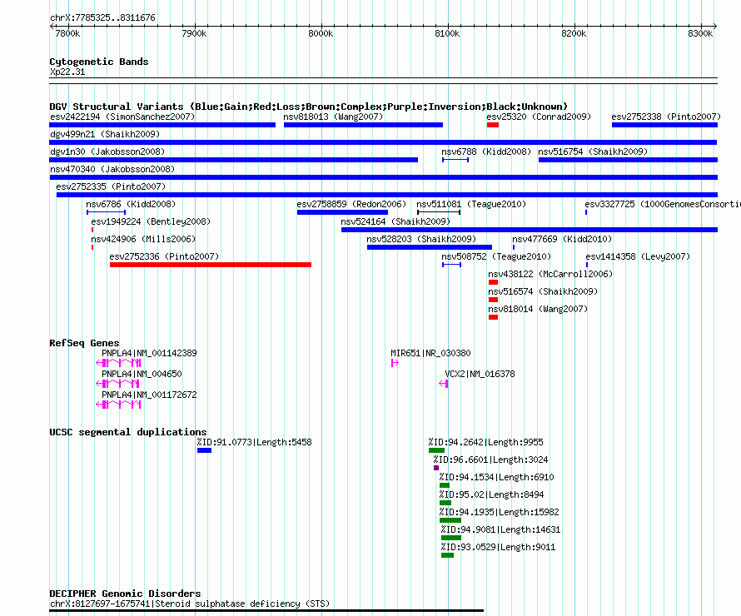
Task: Click the chrX:7785325..8311676 coordinate label
Action: (102, 17)
